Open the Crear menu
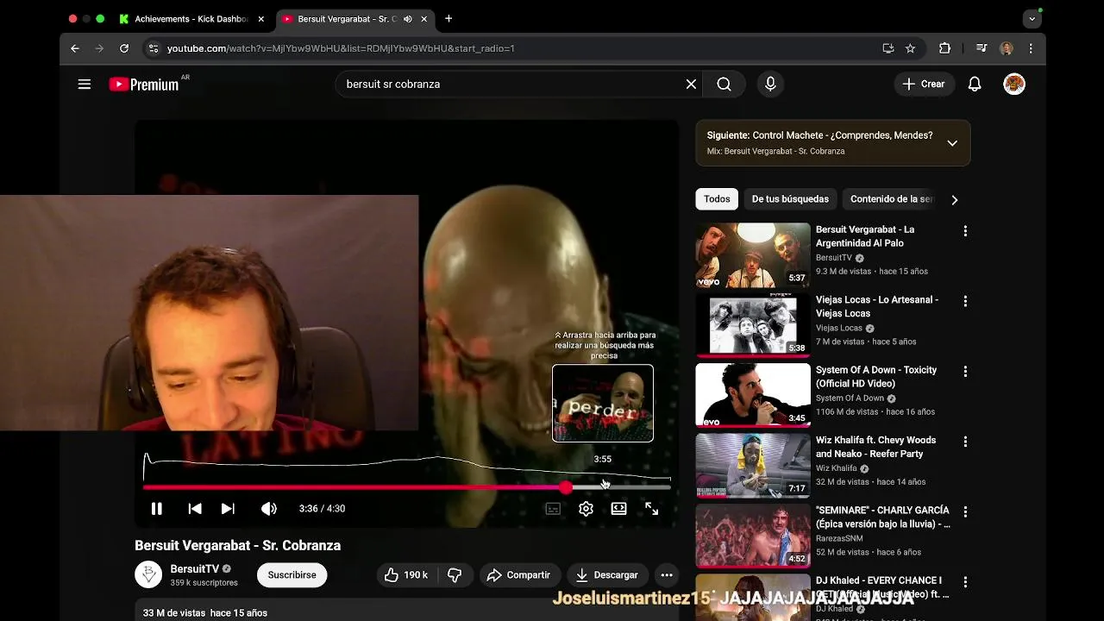 click(x=924, y=84)
